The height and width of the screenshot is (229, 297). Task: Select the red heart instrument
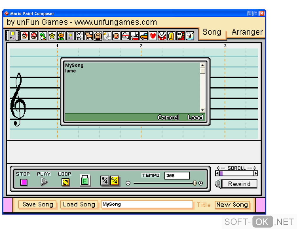click(x=153, y=36)
